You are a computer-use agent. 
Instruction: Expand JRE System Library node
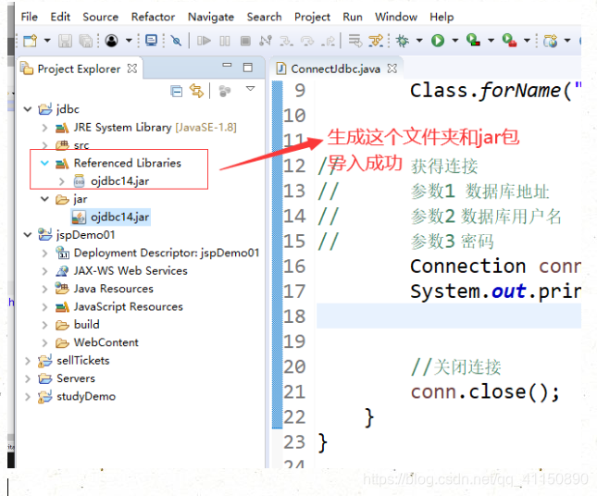(45, 128)
